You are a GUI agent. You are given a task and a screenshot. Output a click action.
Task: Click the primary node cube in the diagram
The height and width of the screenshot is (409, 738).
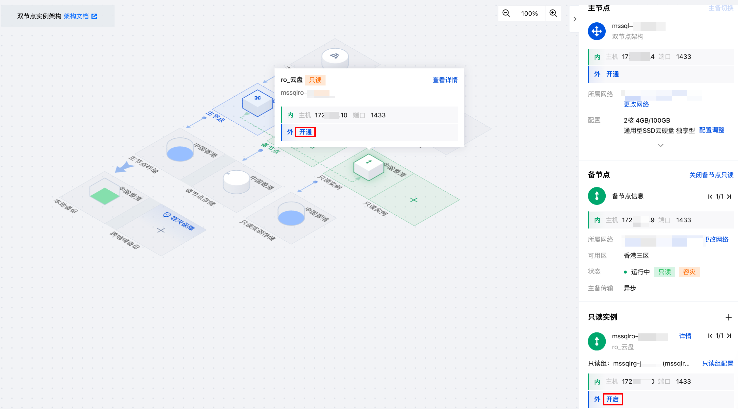point(257,103)
